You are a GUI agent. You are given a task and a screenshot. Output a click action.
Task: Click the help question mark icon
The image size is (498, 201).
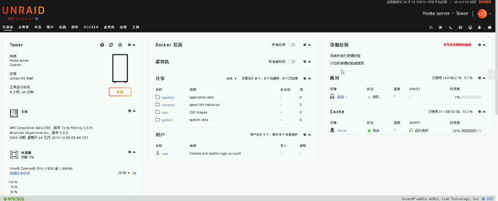pyautogui.click(x=489, y=27)
